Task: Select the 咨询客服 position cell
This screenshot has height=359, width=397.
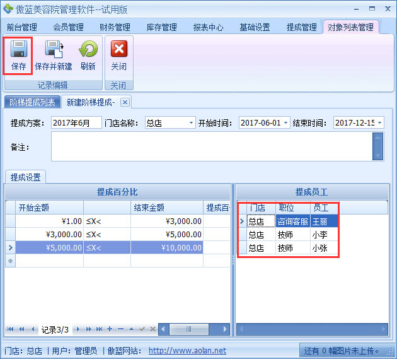Action: pyautogui.click(x=293, y=221)
